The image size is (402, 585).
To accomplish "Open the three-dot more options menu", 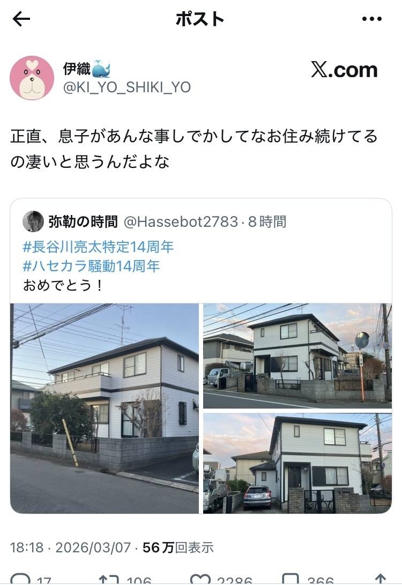I will pos(372,19).
